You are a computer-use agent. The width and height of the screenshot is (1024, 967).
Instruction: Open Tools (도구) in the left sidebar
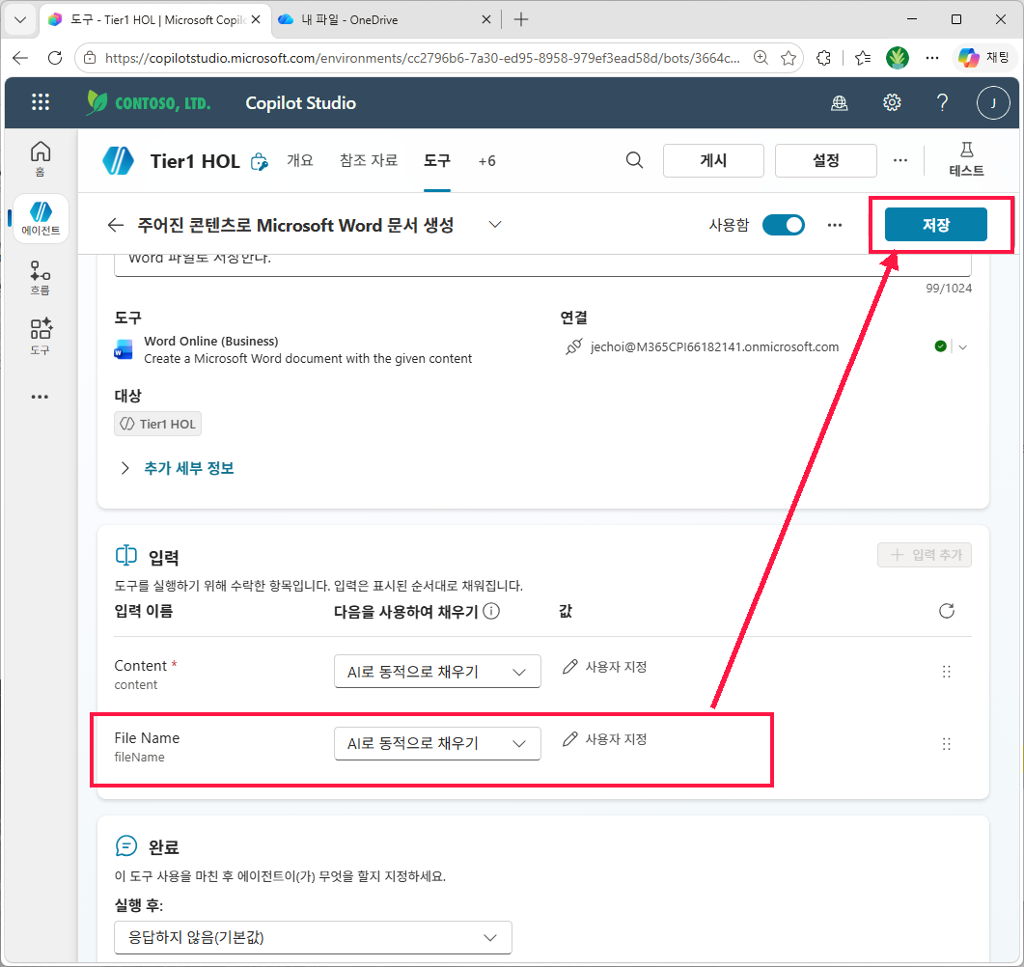pos(41,337)
